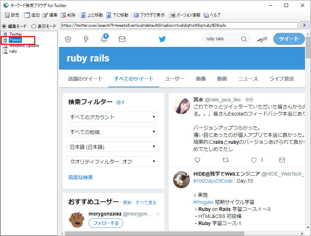This screenshot has width=311, height=236.
Task: Click the morygonzalez avatar
Action: pos(77,219)
